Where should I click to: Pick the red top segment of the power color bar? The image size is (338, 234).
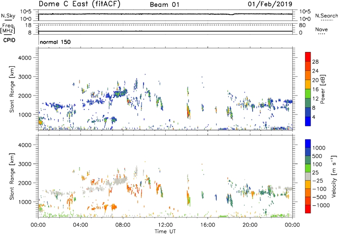(308, 57)
